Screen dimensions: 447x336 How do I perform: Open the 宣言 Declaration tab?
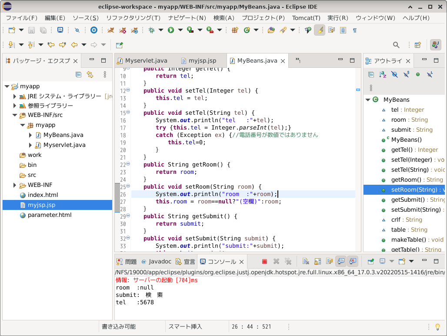tap(186, 262)
